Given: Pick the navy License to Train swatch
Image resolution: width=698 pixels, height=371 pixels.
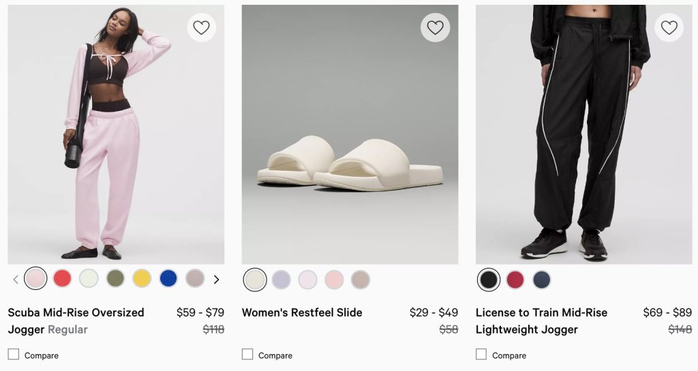Looking at the screenshot, I should [542, 280].
